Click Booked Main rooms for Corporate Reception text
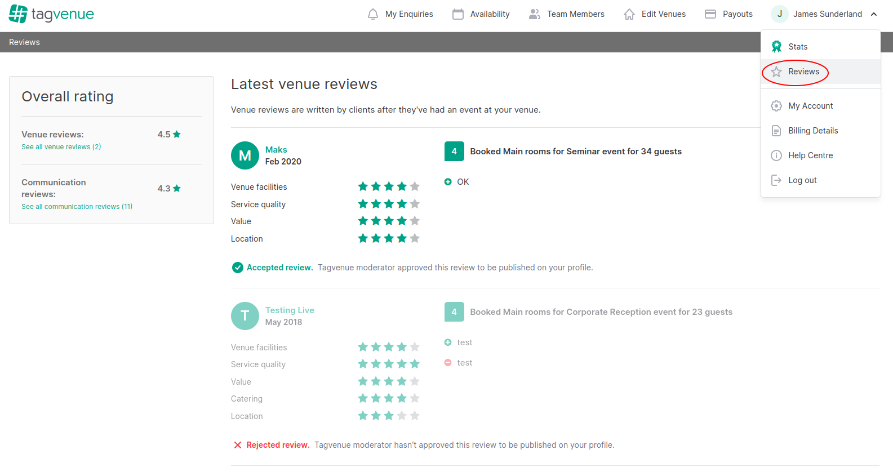 [x=601, y=312]
